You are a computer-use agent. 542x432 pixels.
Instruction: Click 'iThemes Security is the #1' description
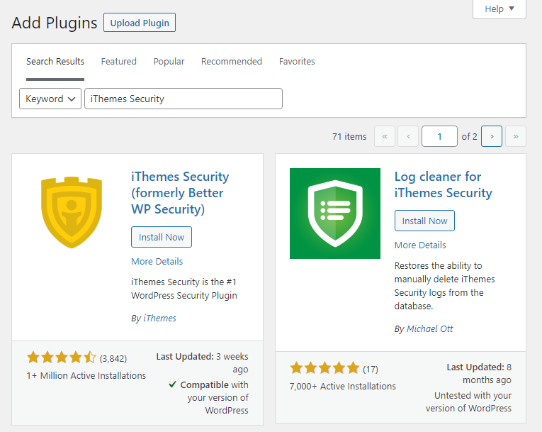(184, 289)
